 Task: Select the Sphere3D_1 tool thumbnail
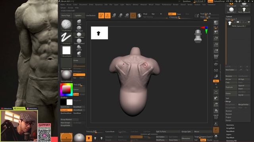231,10
